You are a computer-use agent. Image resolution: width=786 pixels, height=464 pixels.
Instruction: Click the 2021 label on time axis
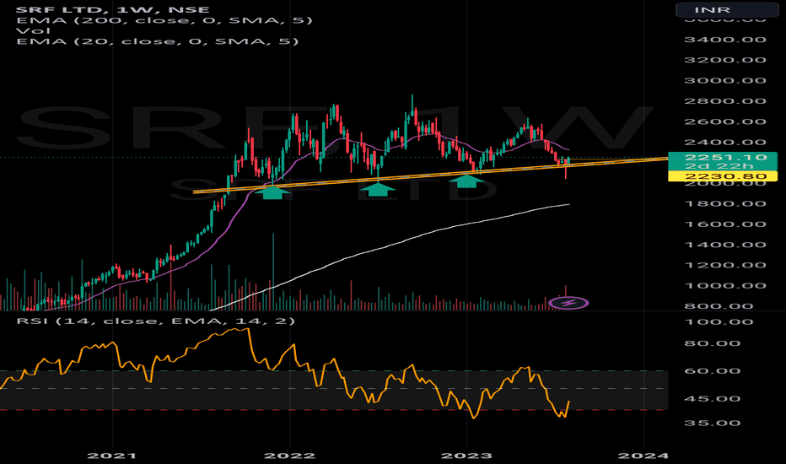click(112, 456)
